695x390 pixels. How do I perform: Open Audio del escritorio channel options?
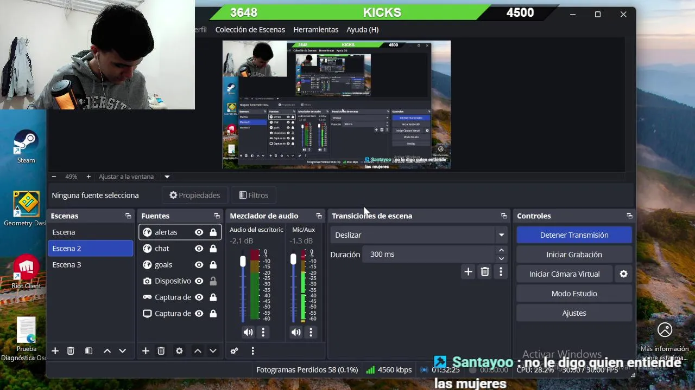(x=263, y=332)
